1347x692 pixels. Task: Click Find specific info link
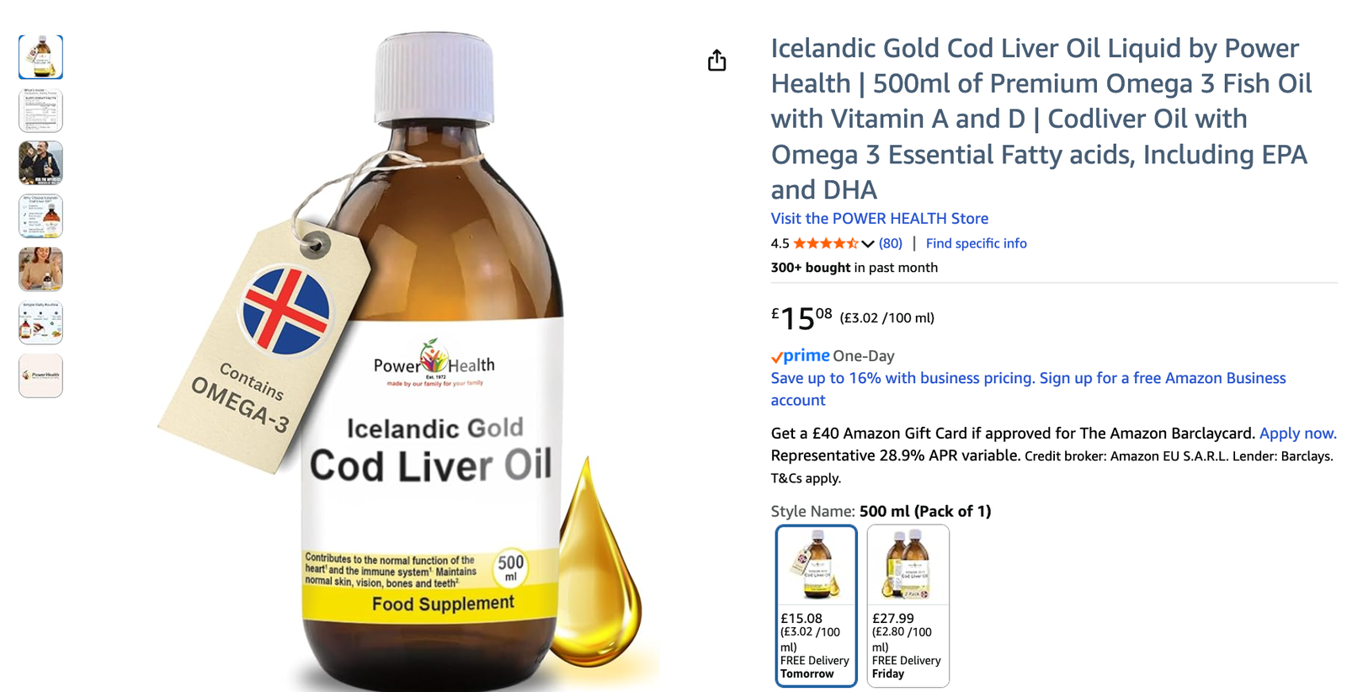(977, 243)
